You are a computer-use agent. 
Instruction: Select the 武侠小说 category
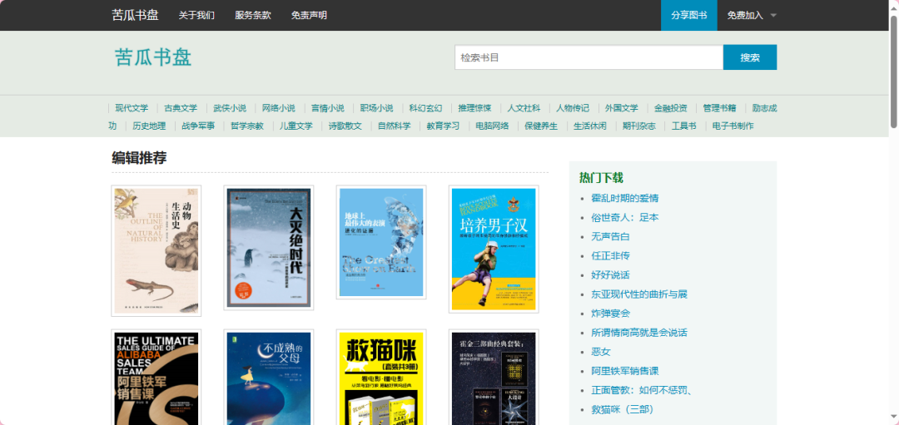pyautogui.click(x=230, y=108)
